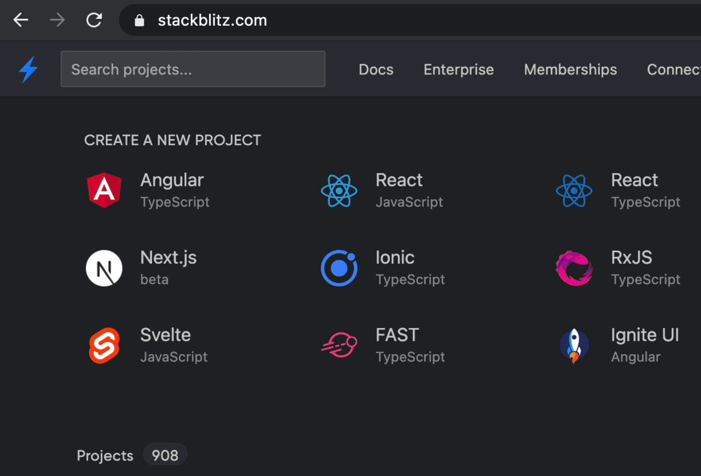Click the Next.js circular N icon

pyautogui.click(x=104, y=268)
